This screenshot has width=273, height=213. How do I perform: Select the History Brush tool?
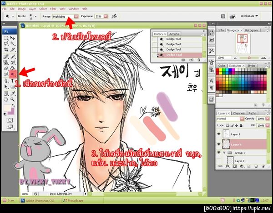[12, 62]
